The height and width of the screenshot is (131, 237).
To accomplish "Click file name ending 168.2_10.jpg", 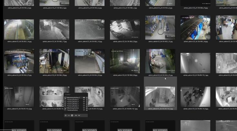I will click(196, 8).
